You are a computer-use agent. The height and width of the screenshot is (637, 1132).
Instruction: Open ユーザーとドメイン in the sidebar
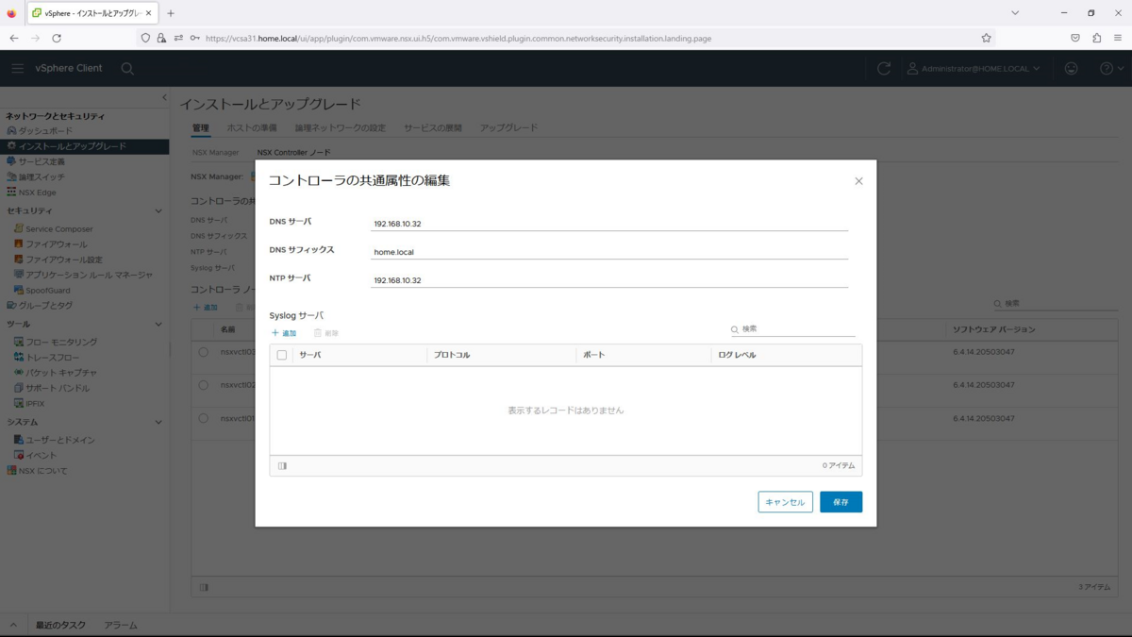coord(60,440)
